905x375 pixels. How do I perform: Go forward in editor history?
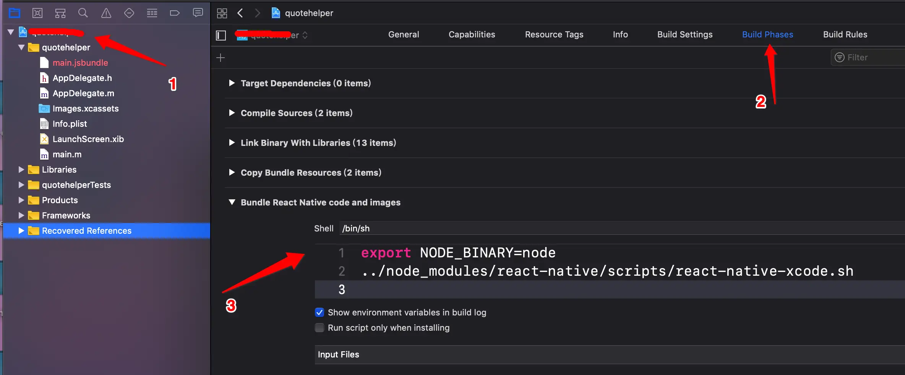[258, 13]
